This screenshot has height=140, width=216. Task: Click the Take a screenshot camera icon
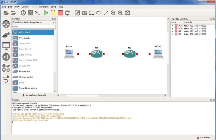point(127,13)
